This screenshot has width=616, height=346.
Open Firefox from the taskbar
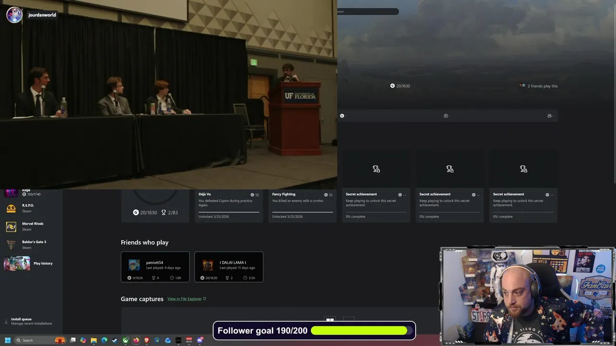click(136, 340)
